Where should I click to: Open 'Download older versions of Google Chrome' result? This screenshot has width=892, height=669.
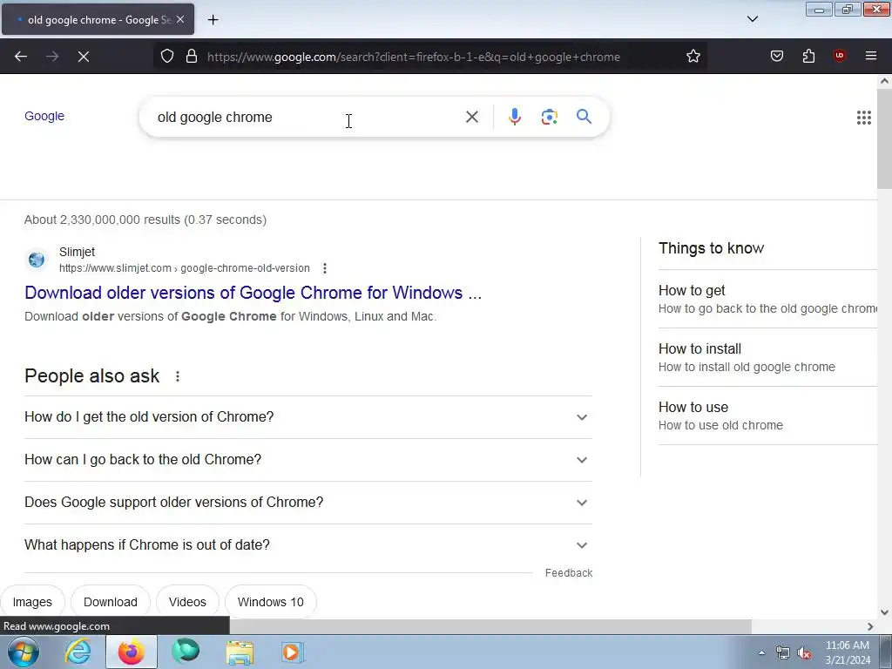(253, 293)
